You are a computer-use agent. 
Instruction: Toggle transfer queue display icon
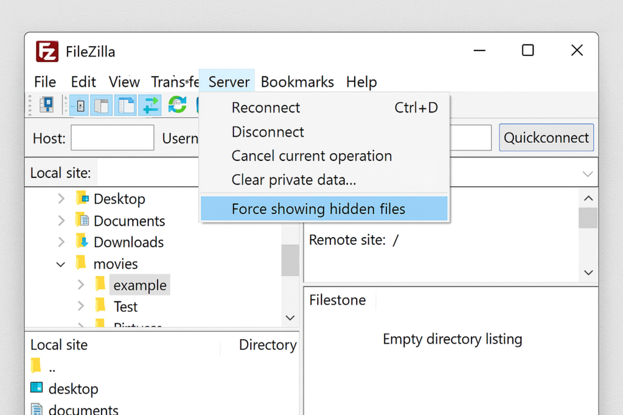[150, 106]
